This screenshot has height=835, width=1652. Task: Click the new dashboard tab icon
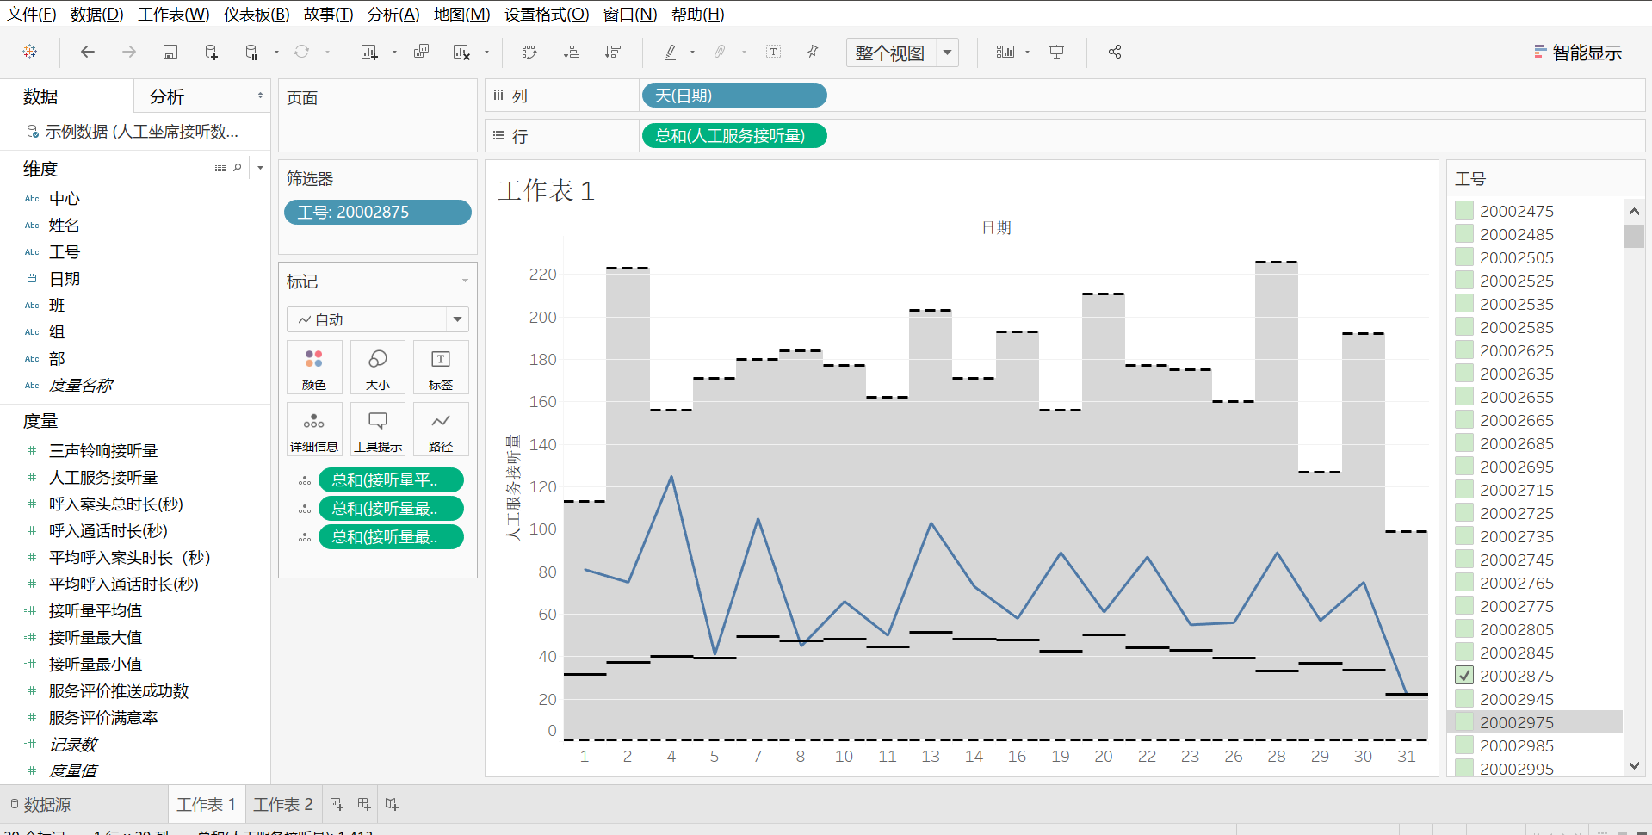(x=364, y=804)
